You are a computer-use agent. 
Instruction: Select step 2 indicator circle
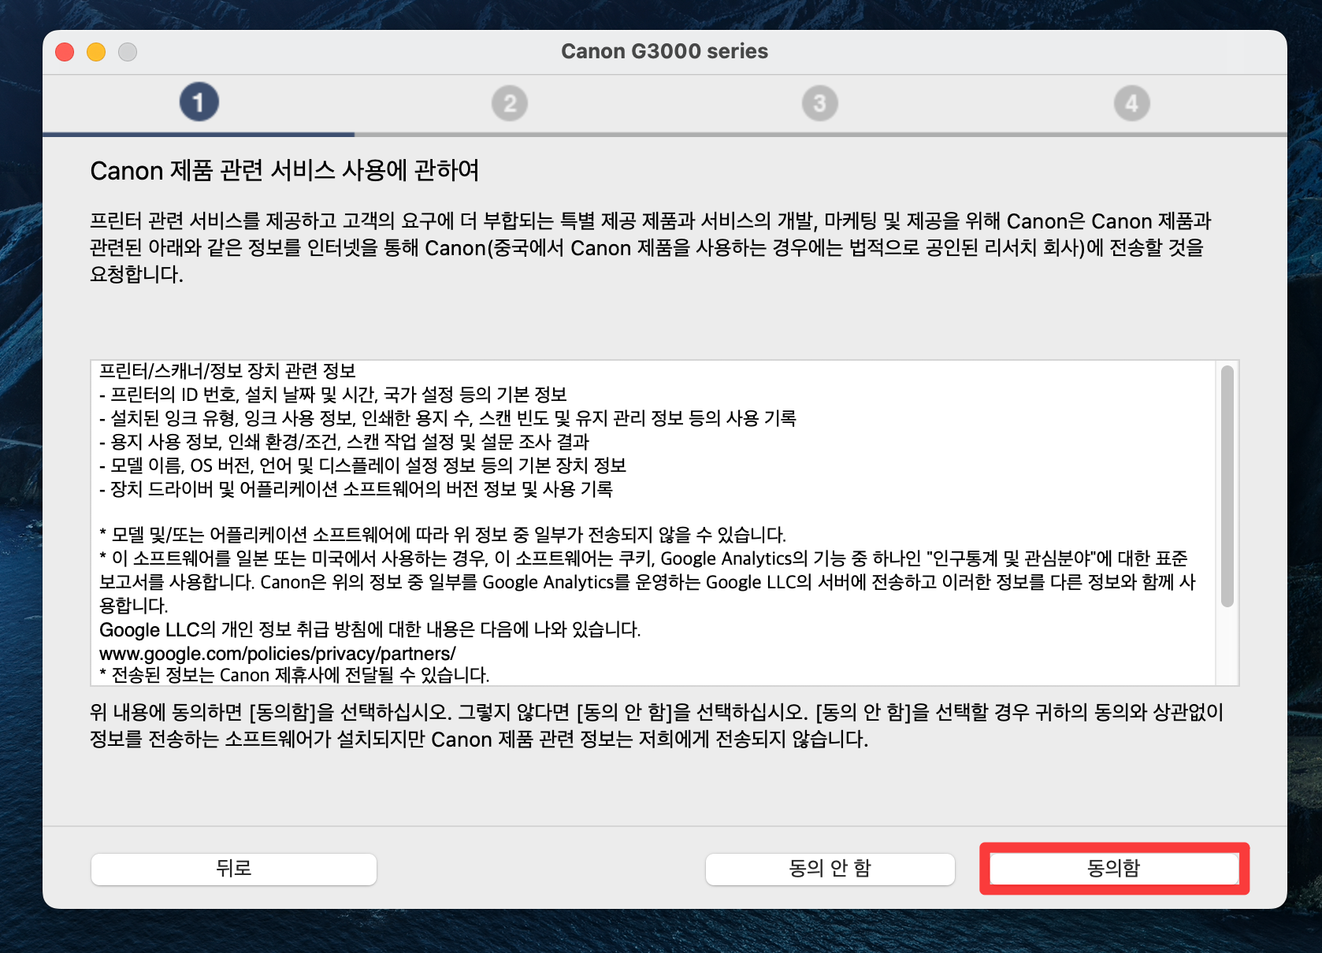click(510, 103)
